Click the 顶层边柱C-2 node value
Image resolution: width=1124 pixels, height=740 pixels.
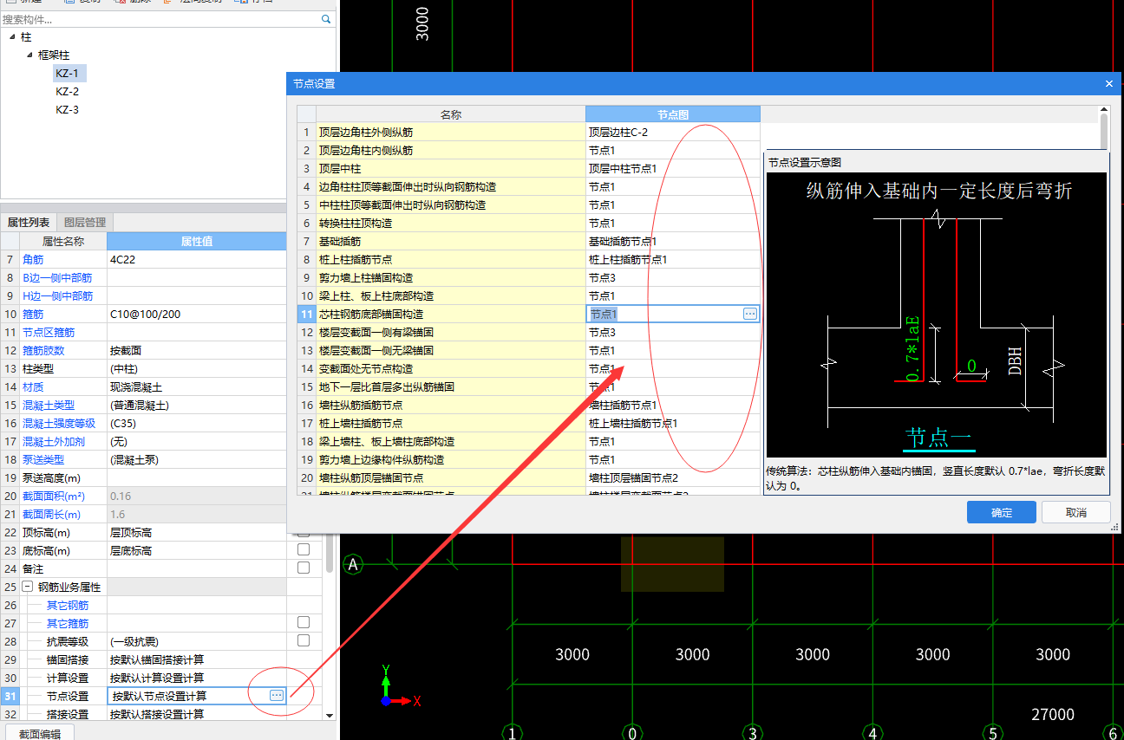pos(618,133)
